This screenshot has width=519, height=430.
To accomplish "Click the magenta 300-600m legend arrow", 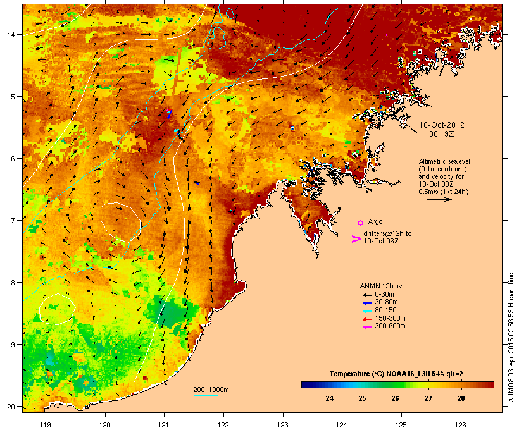I will coord(367,327).
